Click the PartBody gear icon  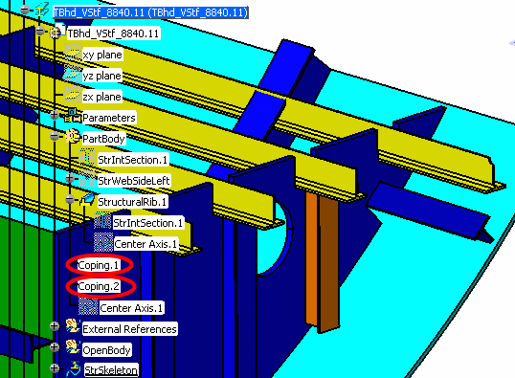click(x=73, y=137)
